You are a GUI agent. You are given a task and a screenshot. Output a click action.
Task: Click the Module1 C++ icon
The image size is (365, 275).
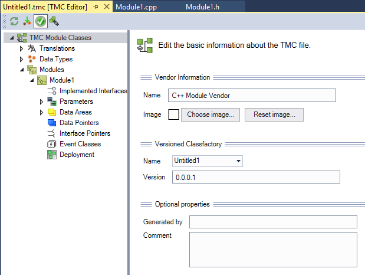(42, 80)
